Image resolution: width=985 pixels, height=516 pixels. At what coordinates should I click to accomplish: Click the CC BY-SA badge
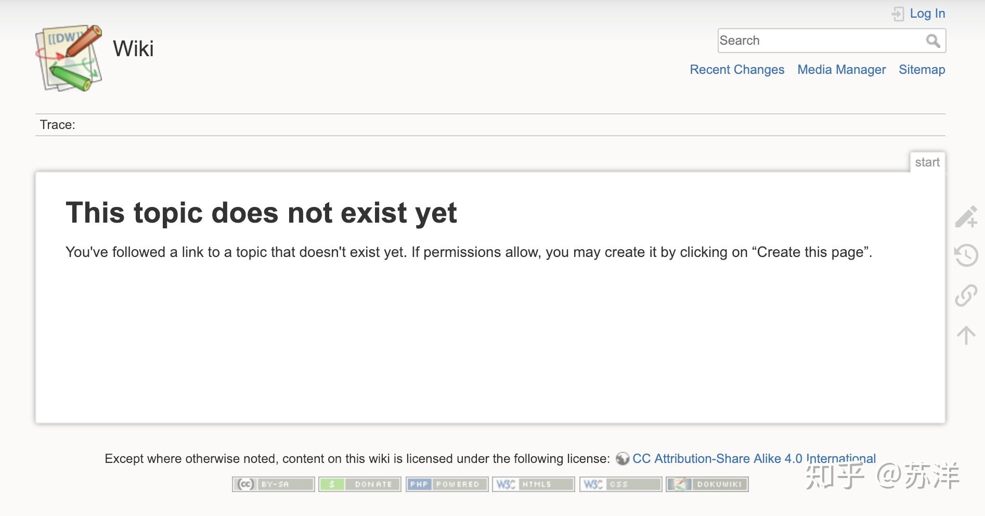pos(273,484)
